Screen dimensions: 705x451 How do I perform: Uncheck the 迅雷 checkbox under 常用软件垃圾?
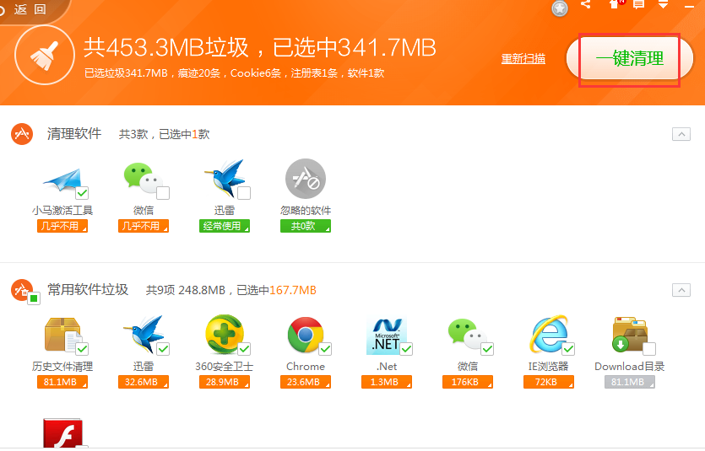tap(163, 349)
